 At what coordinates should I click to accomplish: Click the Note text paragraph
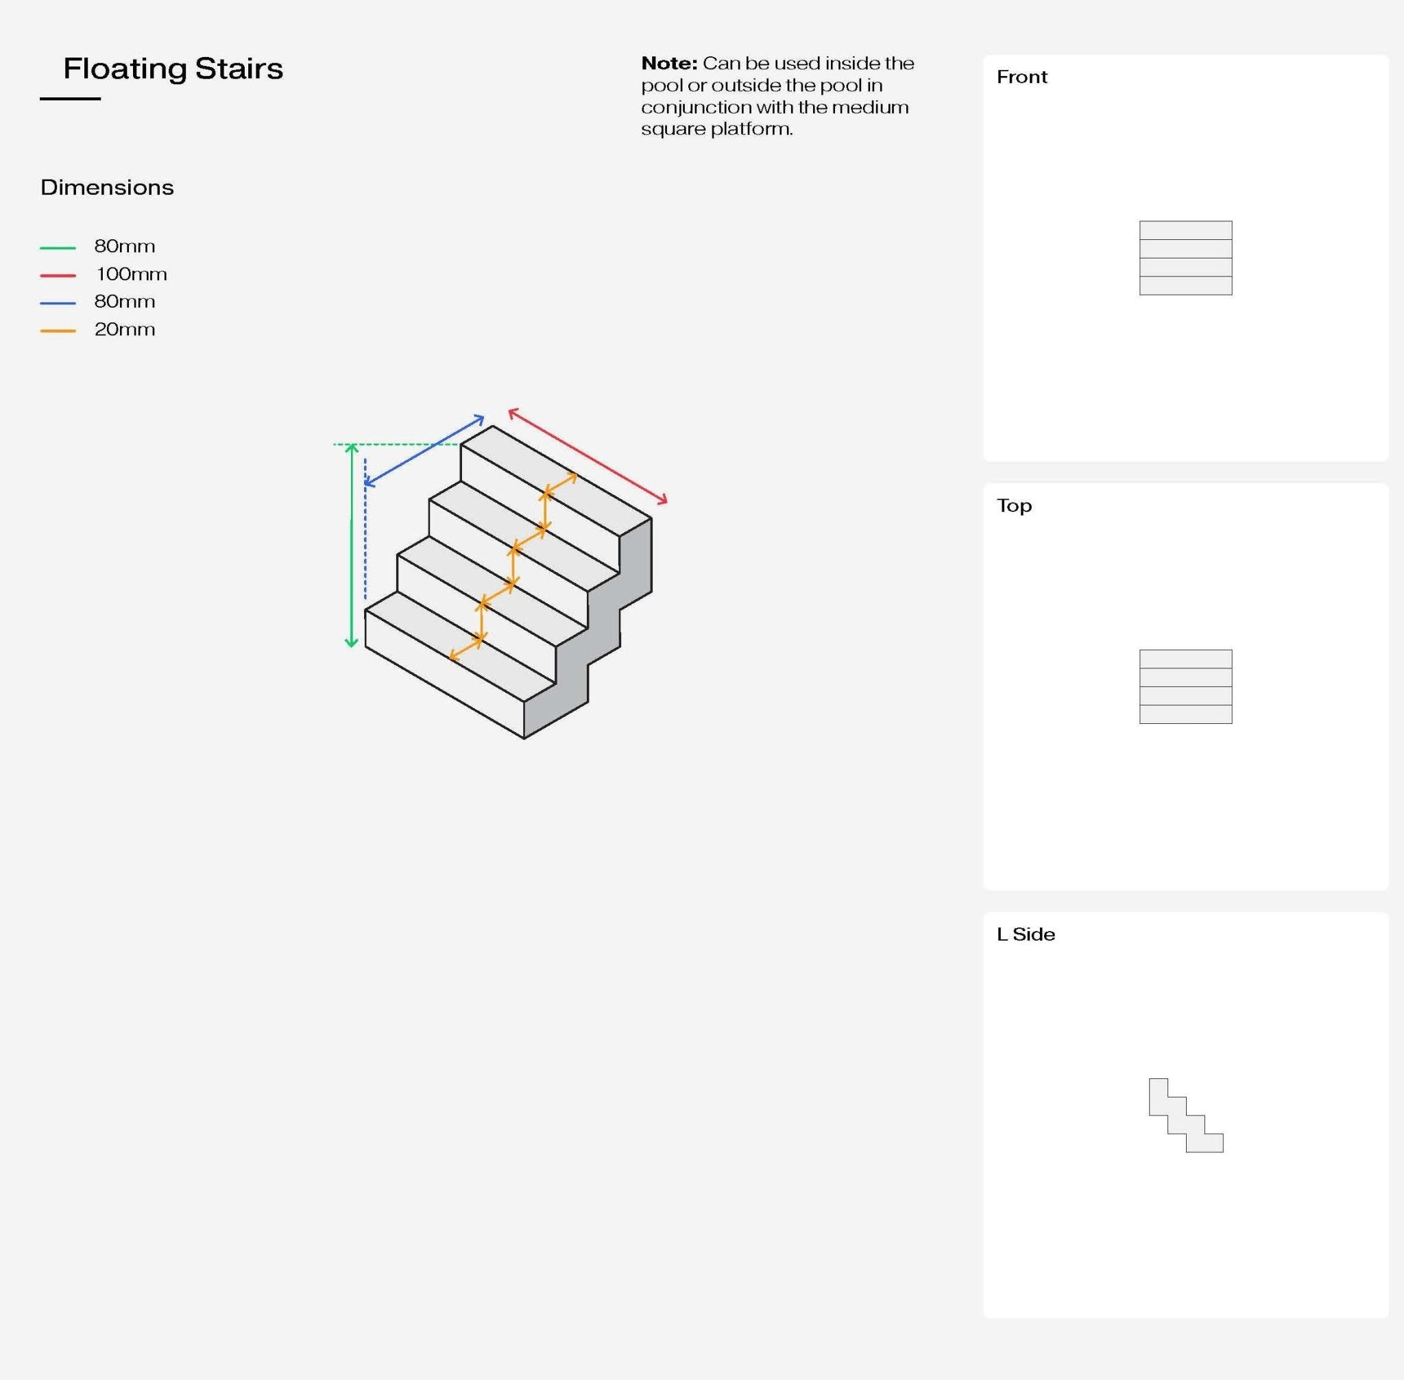777,96
